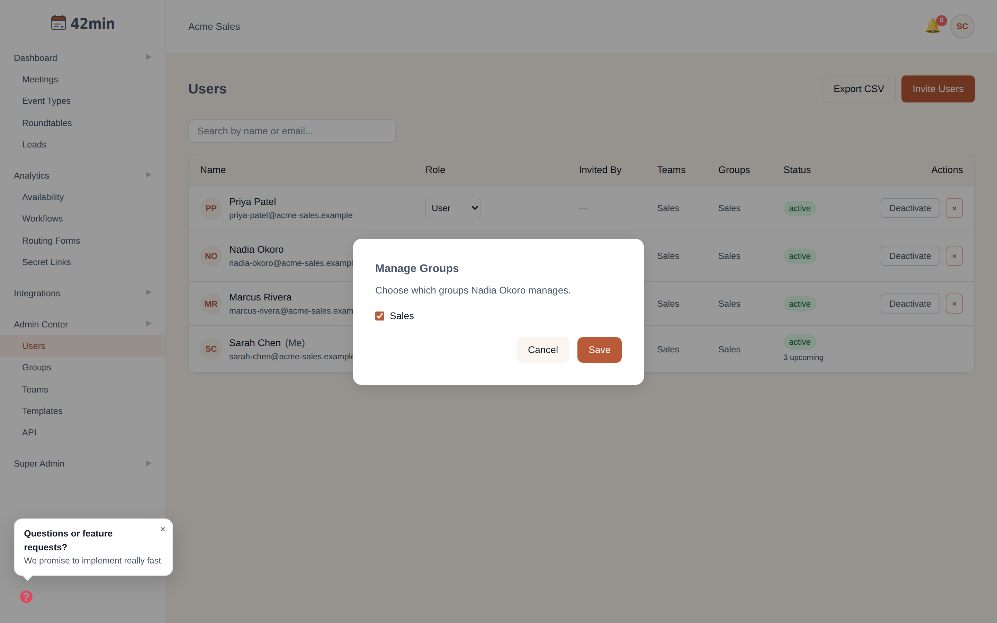Image resolution: width=997 pixels, height=623 pixels.
Task: Click Marcus Rivera's MR avatar
Action: point(211,304)
